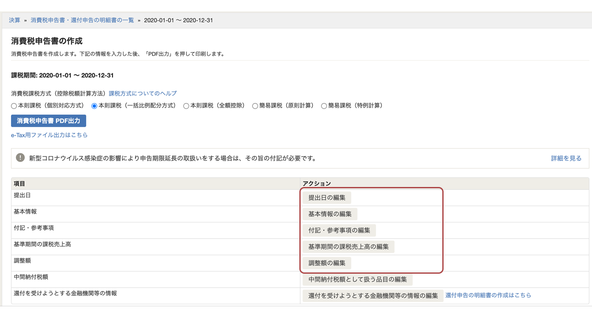Click the 新型コロナウイルス notice message text
The image size is (592, 316).
click(173, 159)
